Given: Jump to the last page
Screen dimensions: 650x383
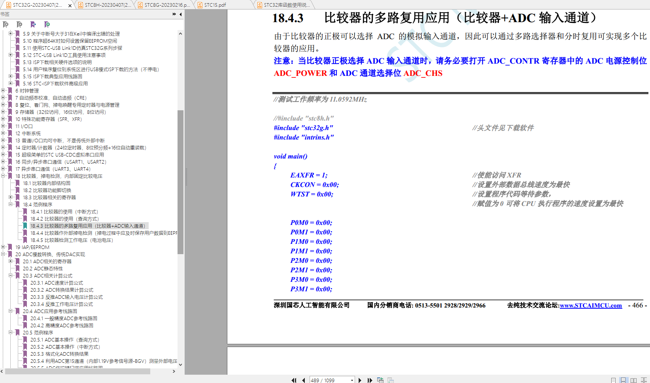Looking at the screenshot, I should point(370,380).
